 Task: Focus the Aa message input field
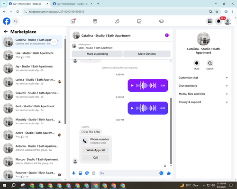[129, 173]
